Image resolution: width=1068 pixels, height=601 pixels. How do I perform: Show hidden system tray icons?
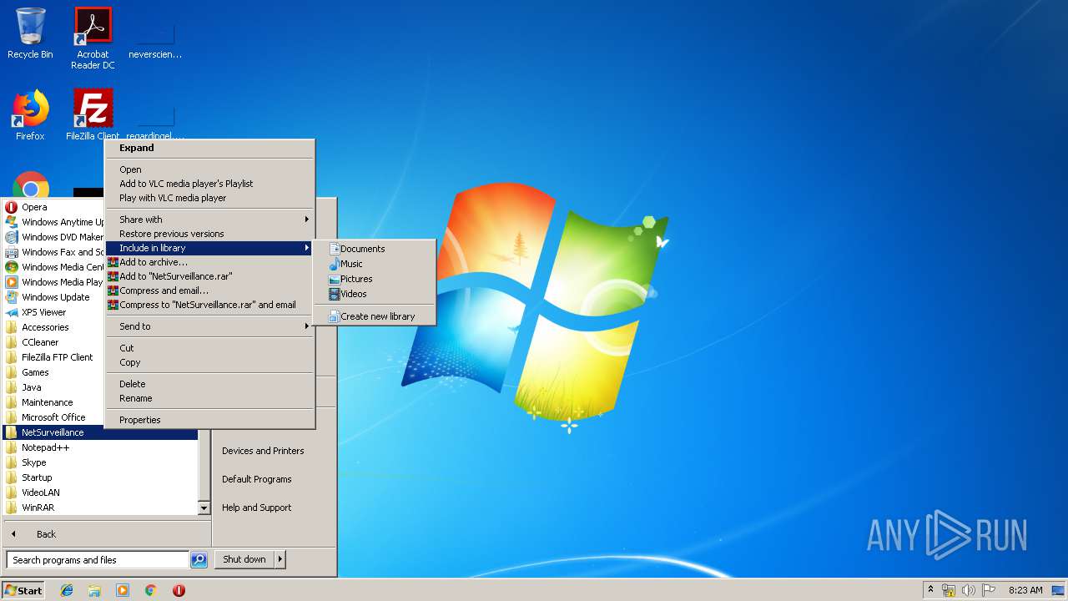[x=930, y=589]
